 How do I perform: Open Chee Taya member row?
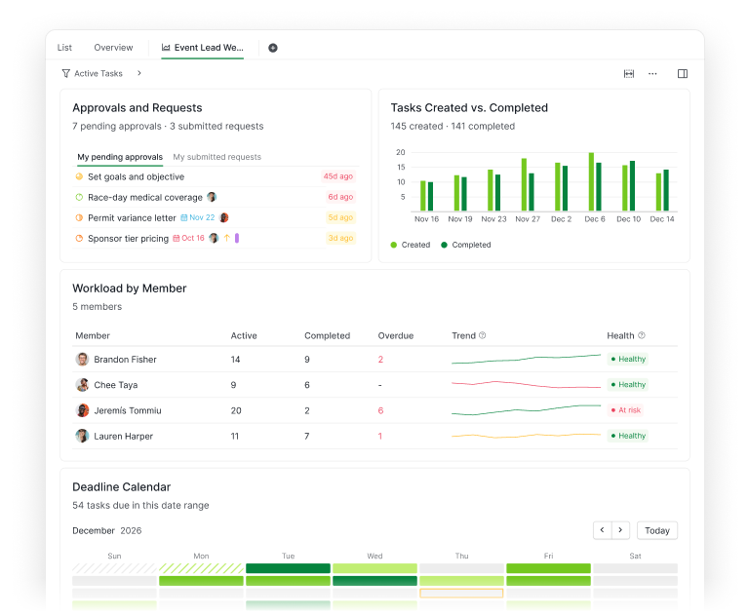coord(375,385)
